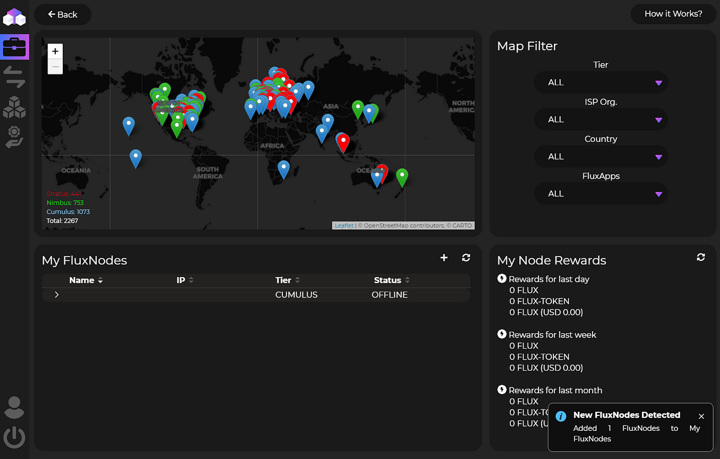Click the CUMULUS tier cell
The width and height of the screenshot is (720, 459).
[x=296, y=295]
